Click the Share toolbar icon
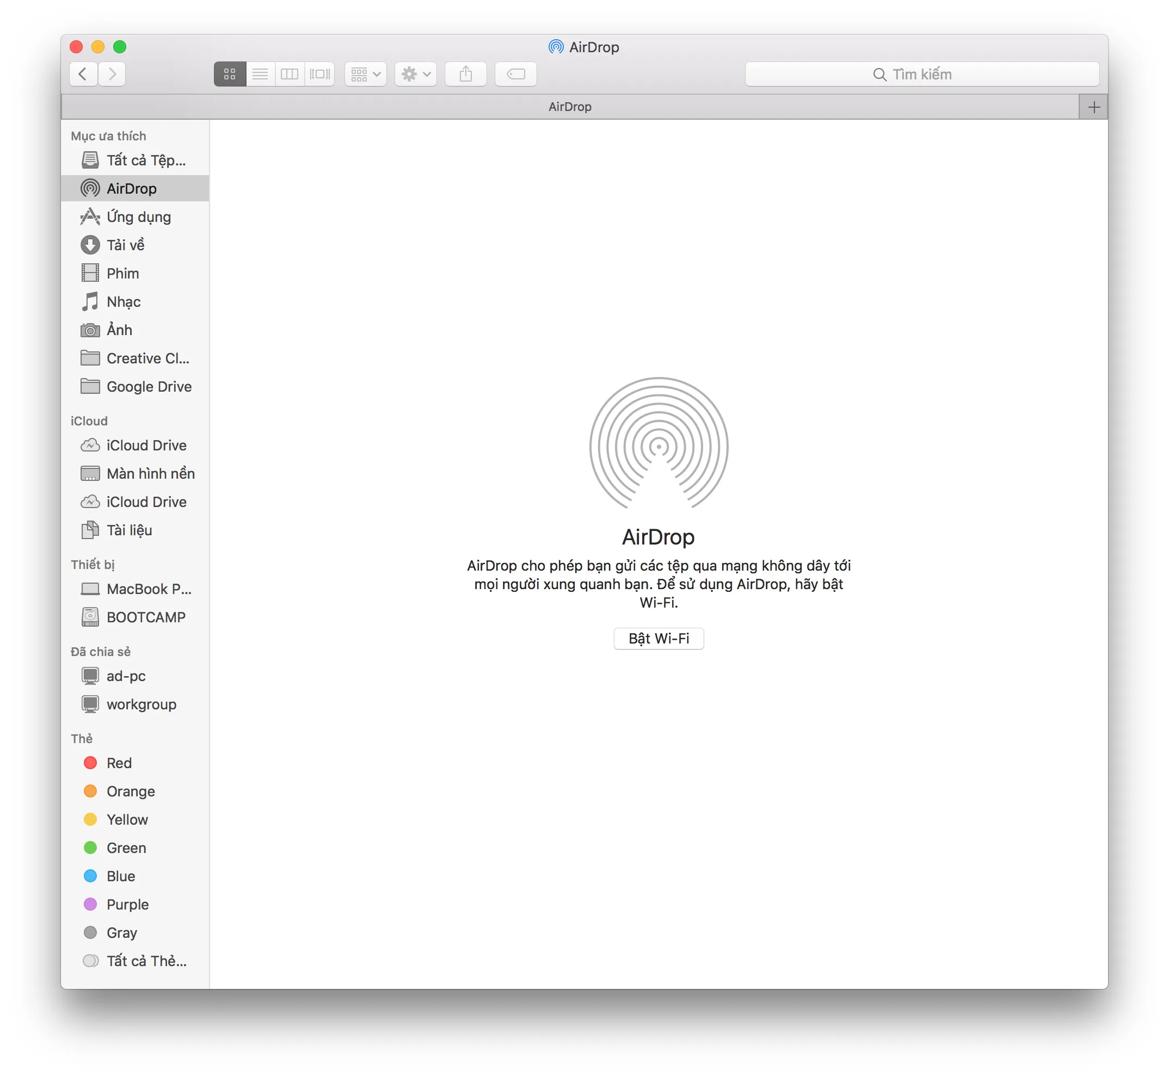Viewport: 1169px width, 1076px height. (465, 74)
